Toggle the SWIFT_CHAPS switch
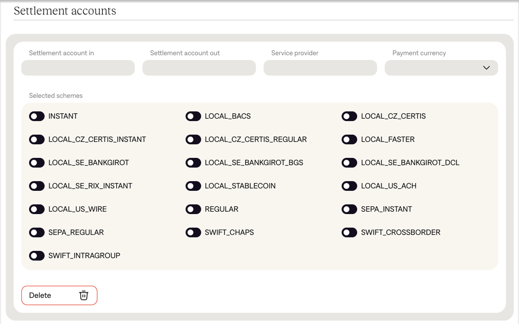The height and width of the screenshot is (324, 519). click(193, 232)
